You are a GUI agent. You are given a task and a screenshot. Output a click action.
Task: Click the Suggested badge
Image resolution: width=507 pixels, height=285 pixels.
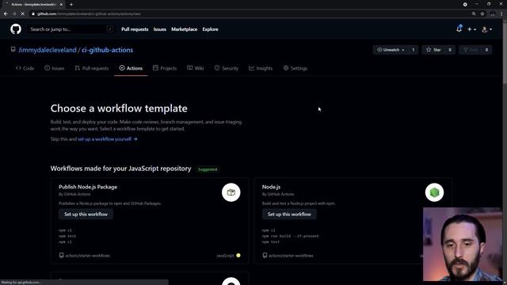click(x=208, y=169)
